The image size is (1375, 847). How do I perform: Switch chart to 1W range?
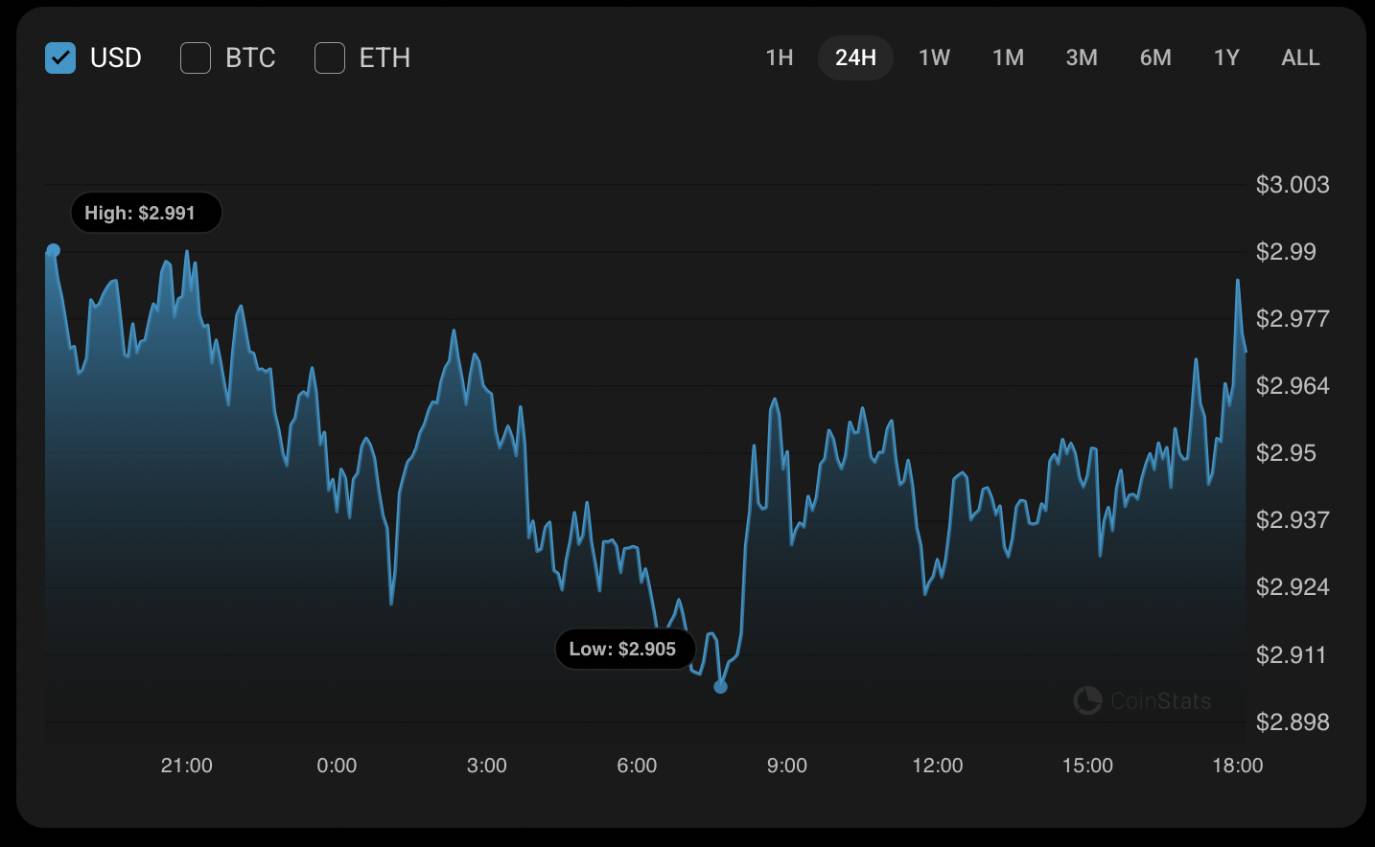(934, 58)
